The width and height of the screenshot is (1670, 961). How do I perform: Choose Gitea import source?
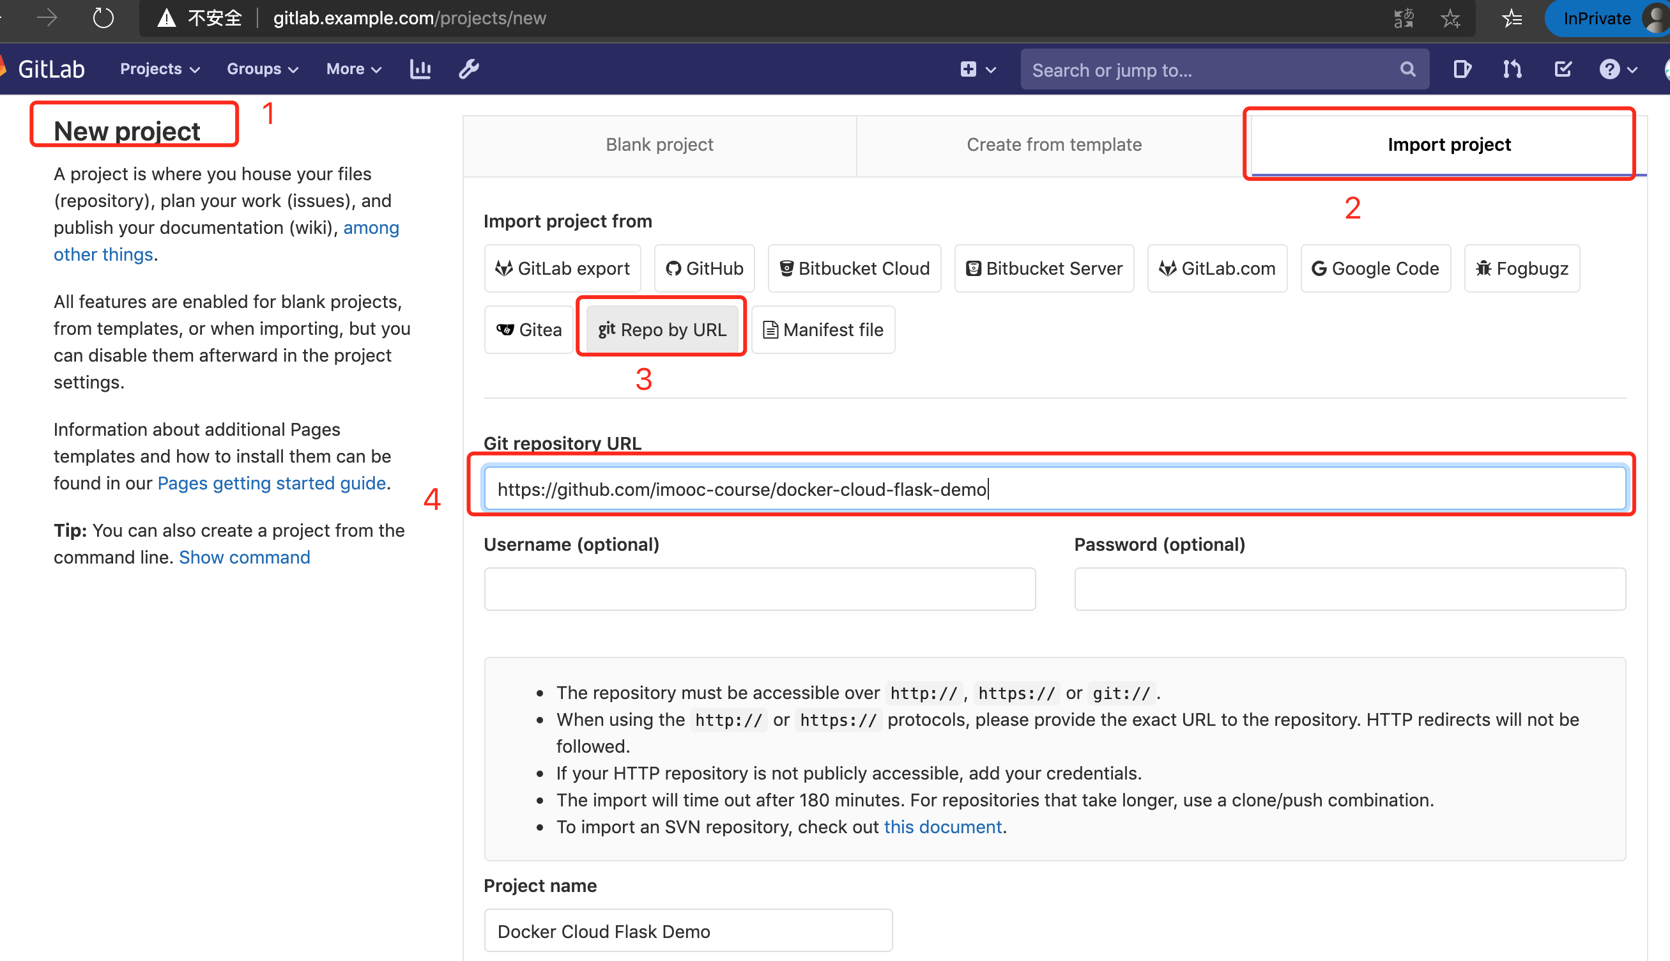[529, 330]
